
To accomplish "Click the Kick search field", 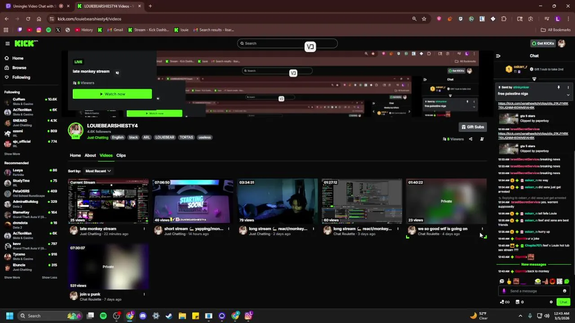I will click(287, 44).
